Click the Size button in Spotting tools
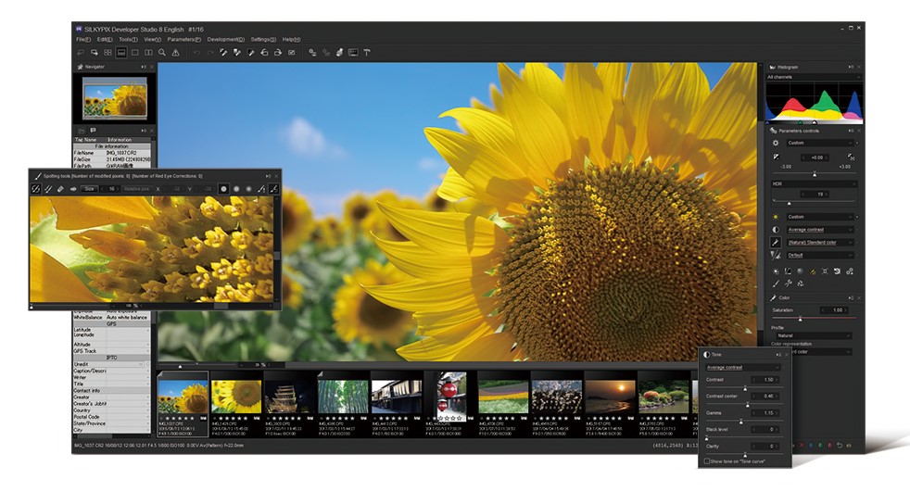Image resolution: width=910 pixels, height=504 pixels. 89,188
